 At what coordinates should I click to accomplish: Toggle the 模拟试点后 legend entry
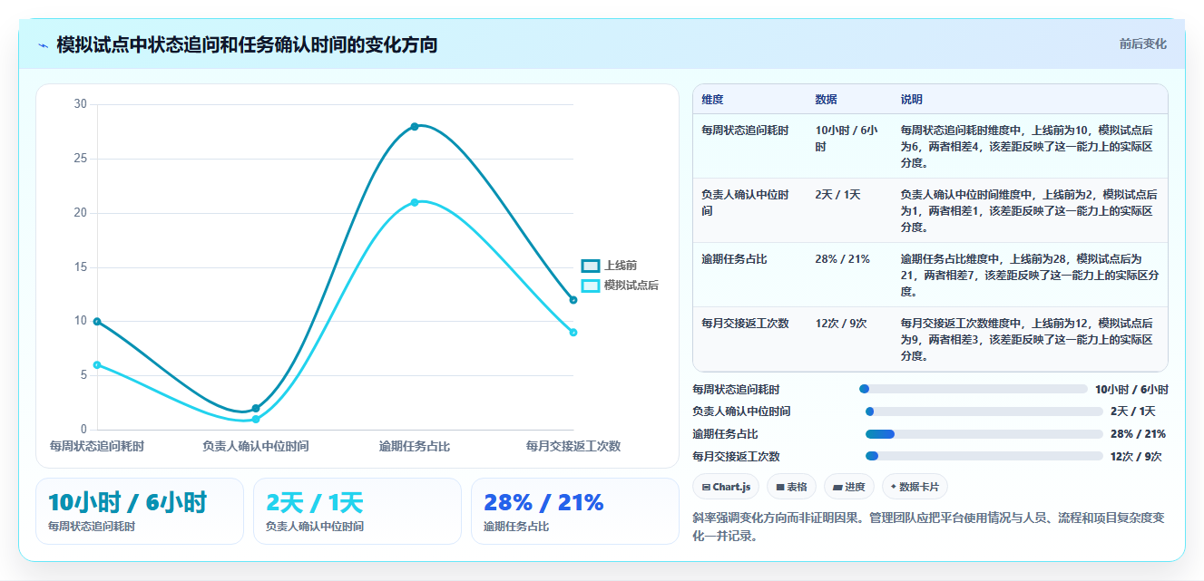[x=621, y=286]
